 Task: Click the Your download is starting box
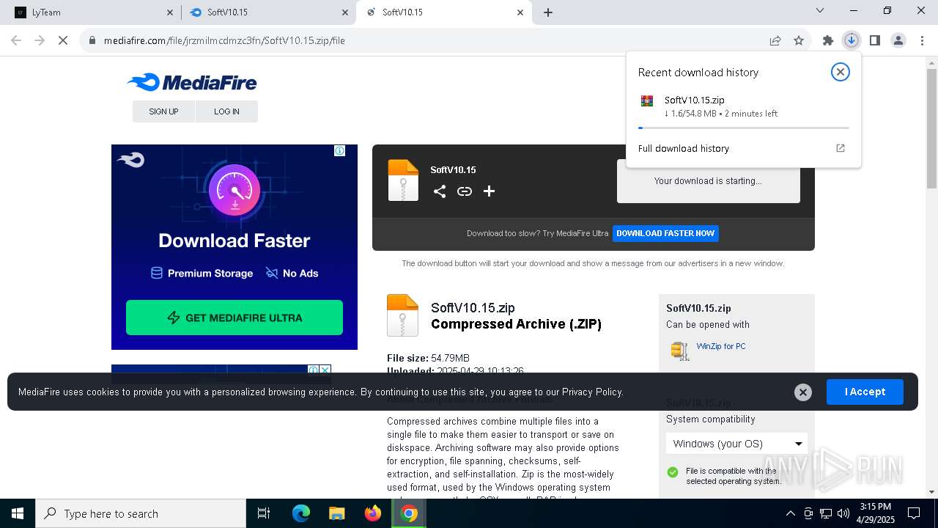point(708,180)
